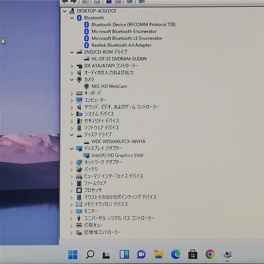Collapse the Bluetooth category
The width and height of the screenshot is (264, 264).
click(x=72, y=18)
